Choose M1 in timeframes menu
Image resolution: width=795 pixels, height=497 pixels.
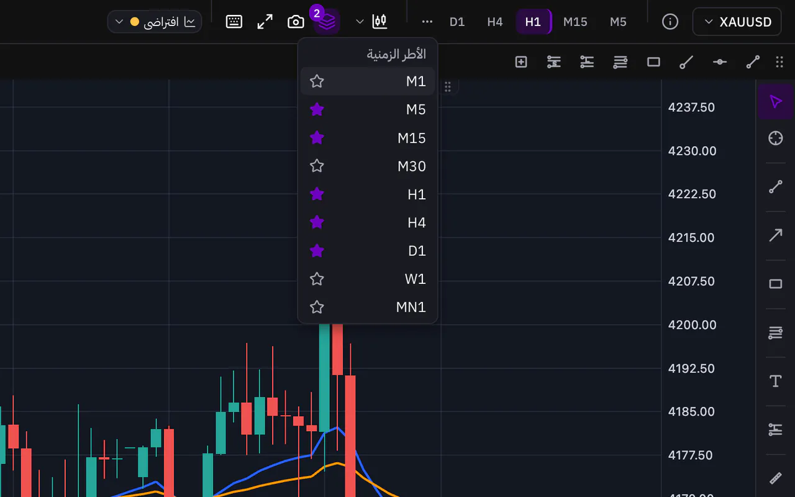368,81
